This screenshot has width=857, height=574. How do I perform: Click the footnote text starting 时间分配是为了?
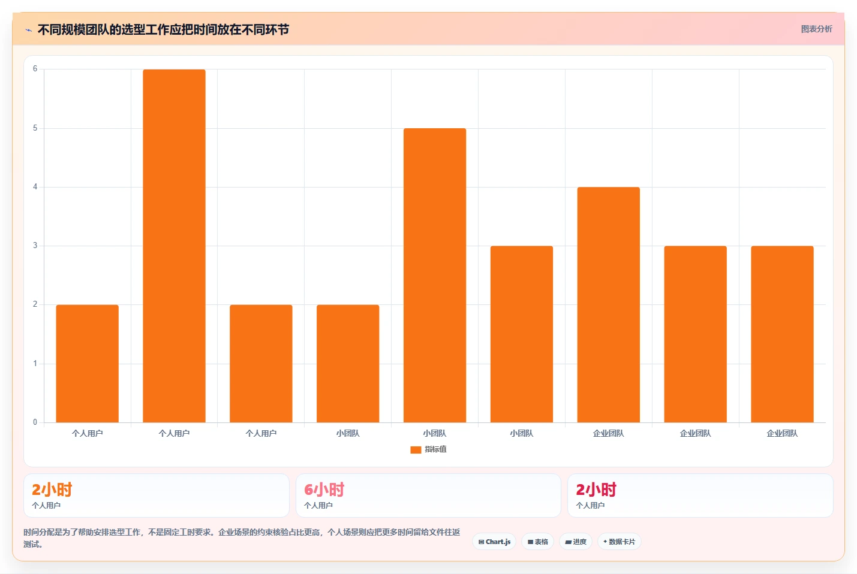pyautogui.click(x=242, y=538)
